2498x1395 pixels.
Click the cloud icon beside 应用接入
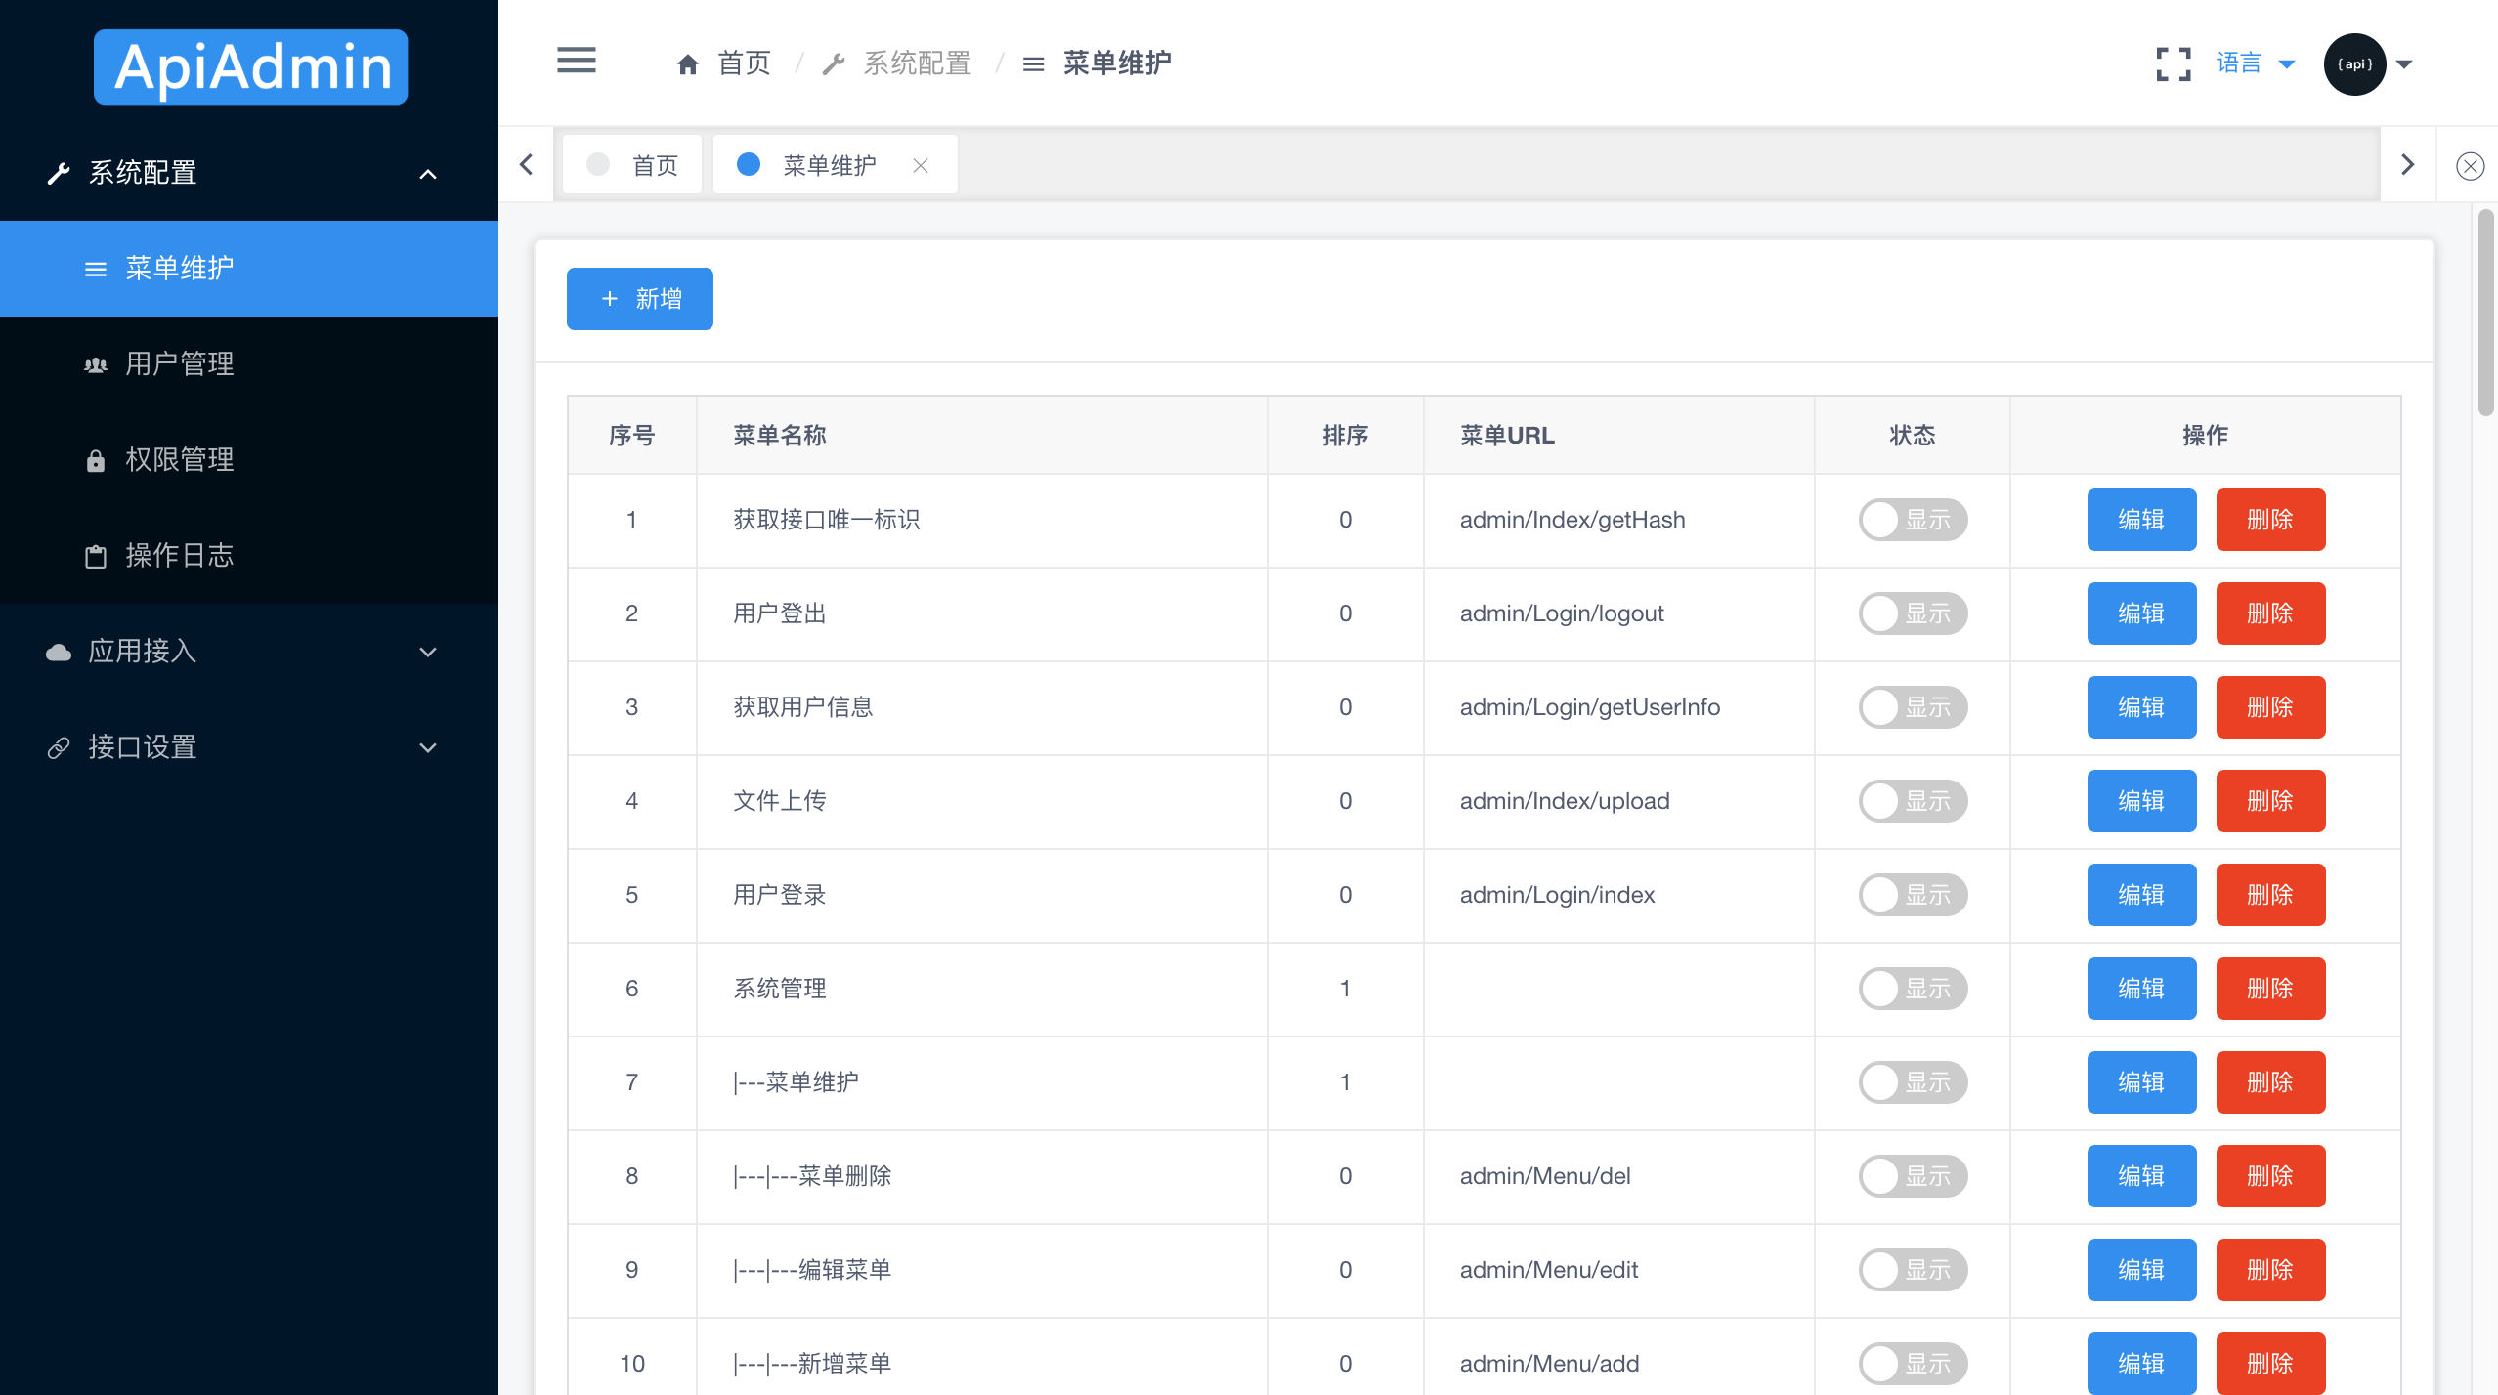(x=59, y=652)
